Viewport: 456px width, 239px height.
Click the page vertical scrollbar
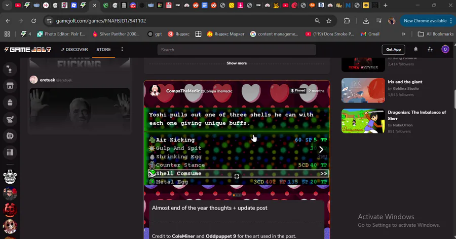coord(454,99)
